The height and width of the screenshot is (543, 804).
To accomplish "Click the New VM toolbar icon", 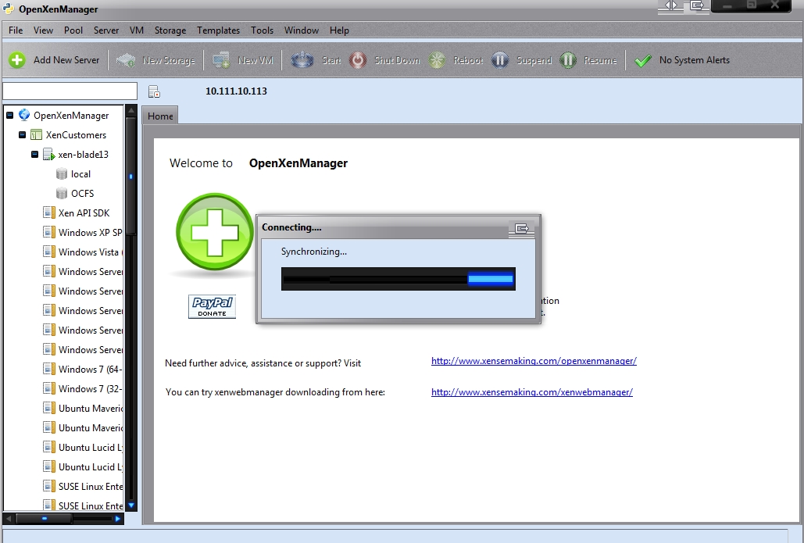I will (221, 60).
